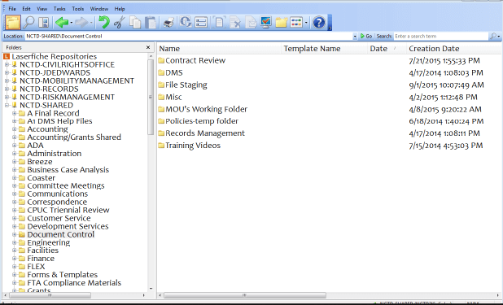Open the search options dropdown arrow

pyautogui.click(x=498, y=37)
